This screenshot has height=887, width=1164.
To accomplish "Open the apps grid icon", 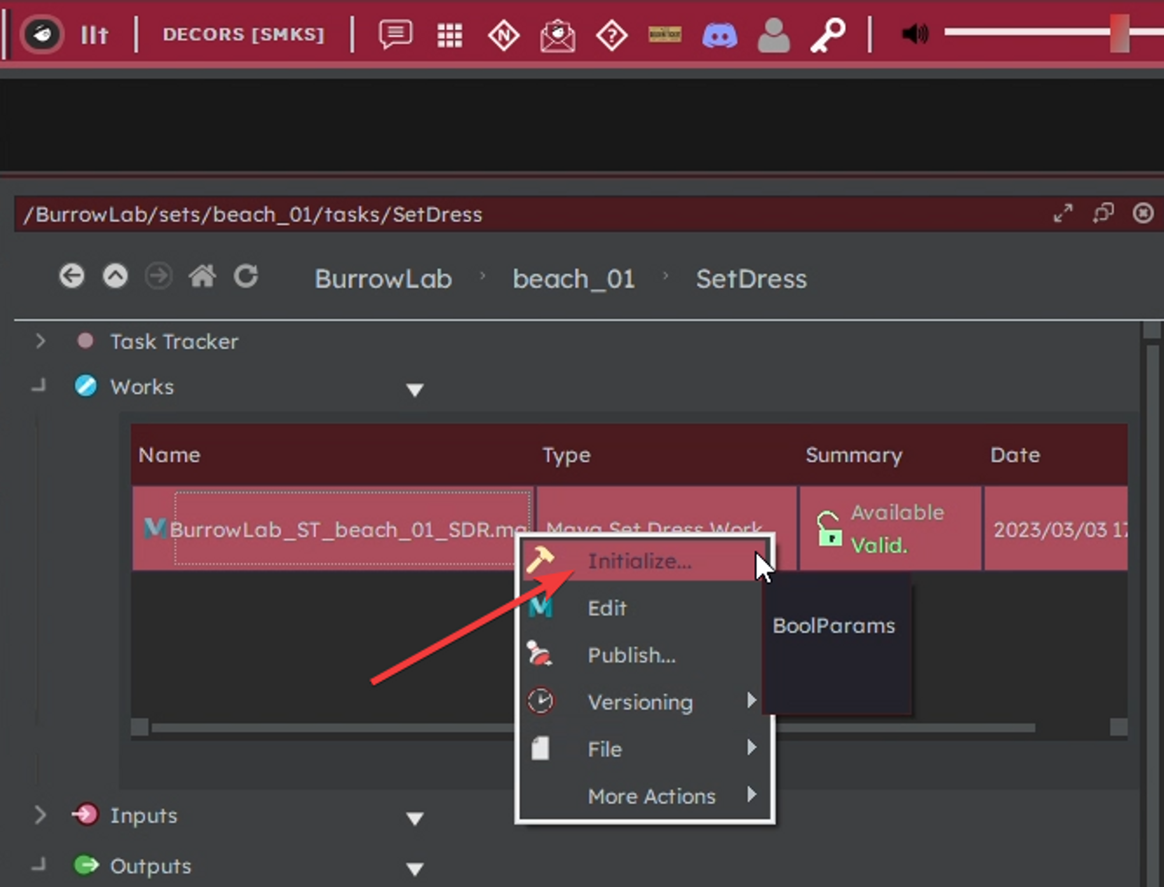I will [449, 36].
